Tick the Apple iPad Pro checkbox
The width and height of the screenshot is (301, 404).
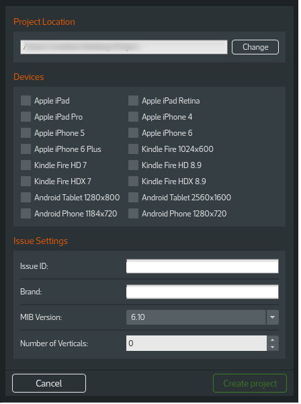click(26, 117)
